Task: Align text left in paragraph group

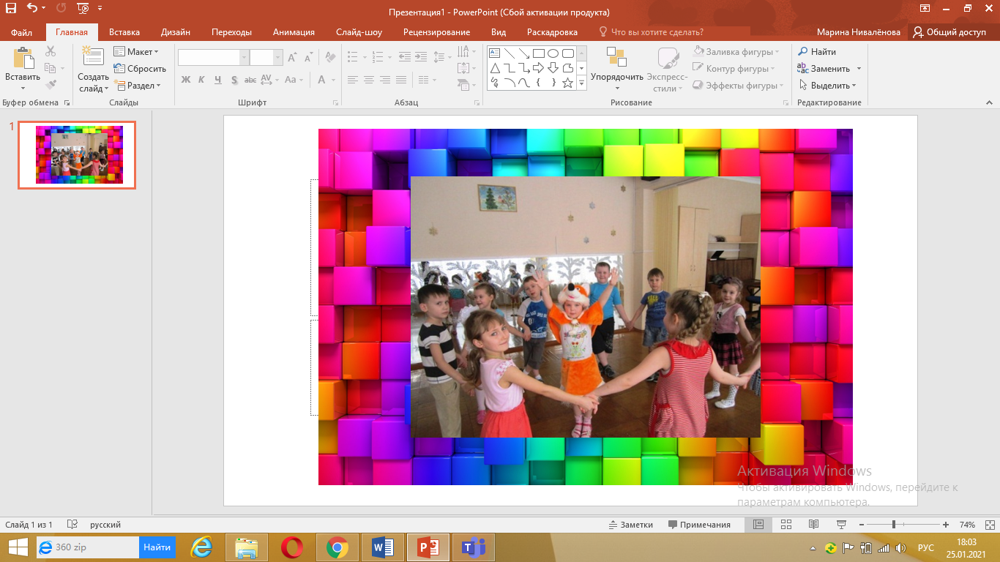Action: click(x=353, y=80)
